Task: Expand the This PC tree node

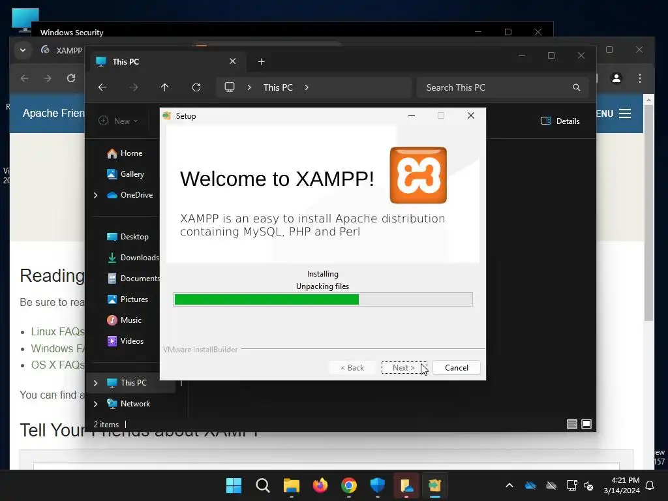Action: [x=95, y=383]
